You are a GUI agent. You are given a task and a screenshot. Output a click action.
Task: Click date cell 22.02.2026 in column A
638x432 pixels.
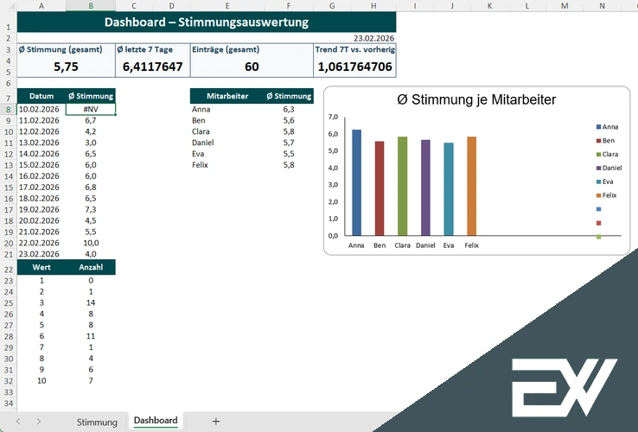[x=41, y=243]
